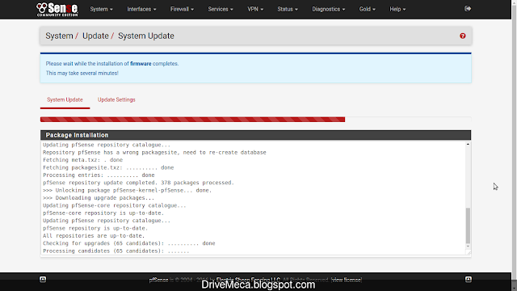
Task: Open the view license link in footer
Action: click(347, 280)
